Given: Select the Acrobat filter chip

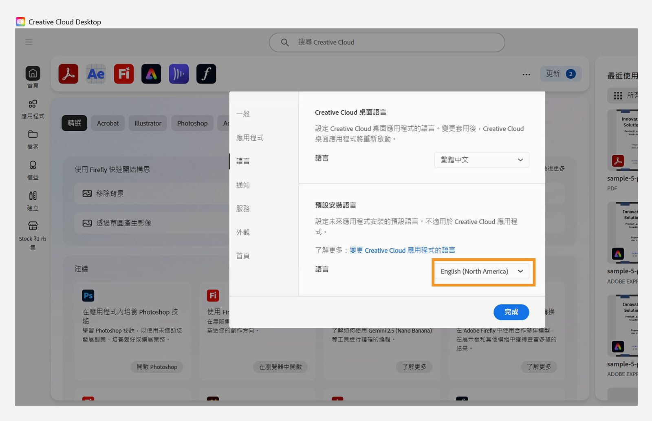Looking at the screenshot, I should point(108,123).
